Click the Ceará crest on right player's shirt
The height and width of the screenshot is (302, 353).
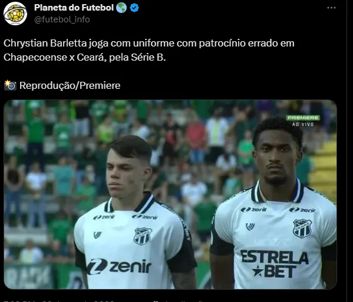[x=302, y=228]
